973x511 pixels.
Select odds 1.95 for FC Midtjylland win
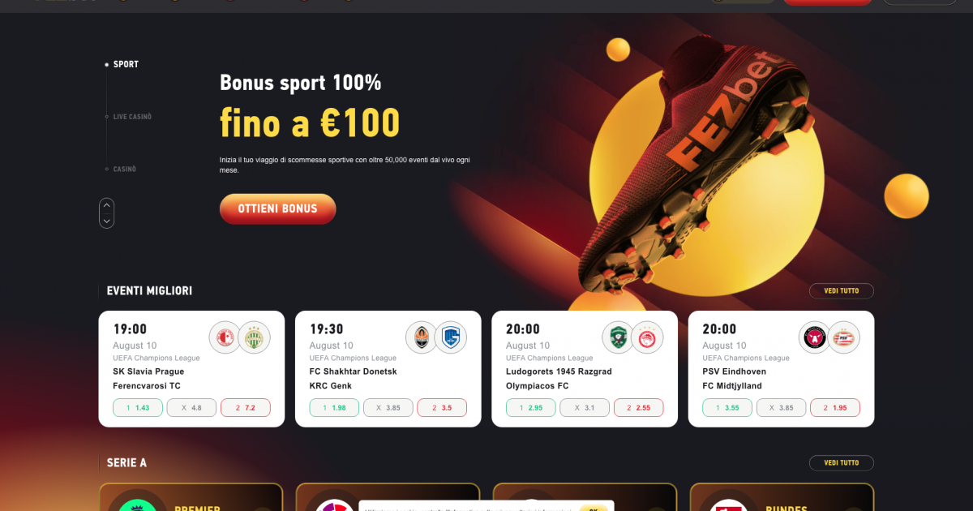click(835, 408)
